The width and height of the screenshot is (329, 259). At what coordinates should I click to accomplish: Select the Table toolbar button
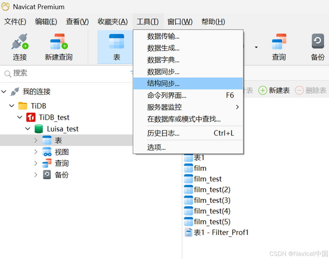pyautogui.click(x=116, y=47)
